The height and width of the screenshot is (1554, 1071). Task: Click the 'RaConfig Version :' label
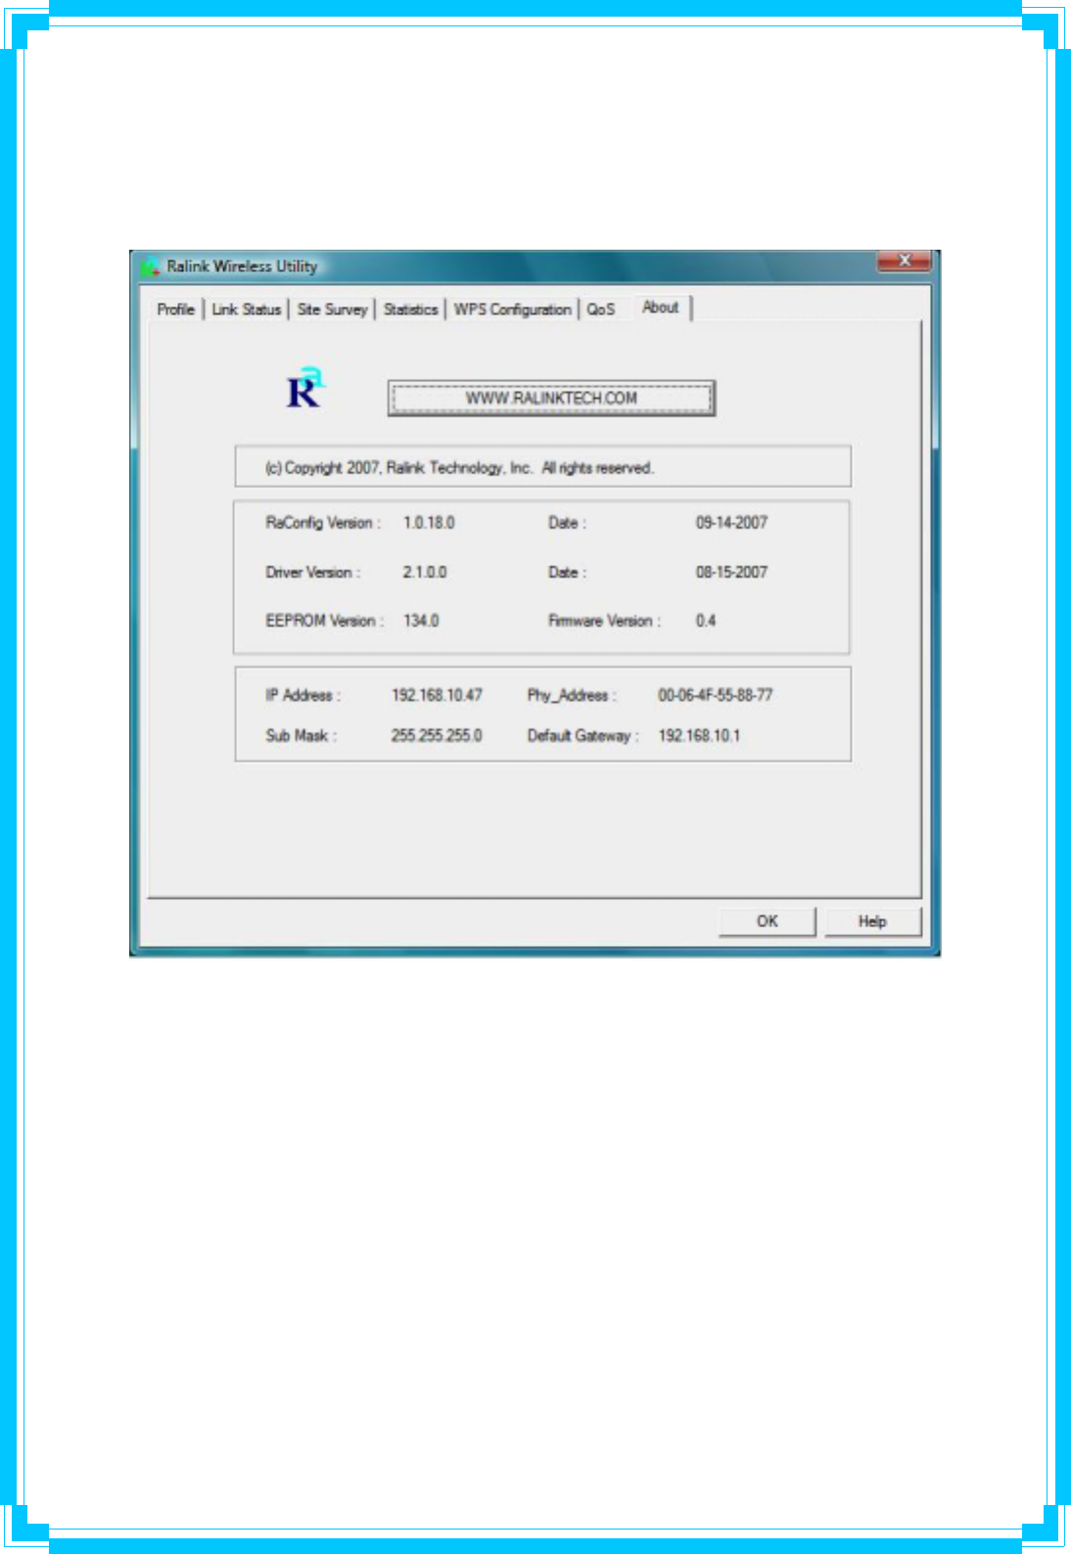(323, 523)
